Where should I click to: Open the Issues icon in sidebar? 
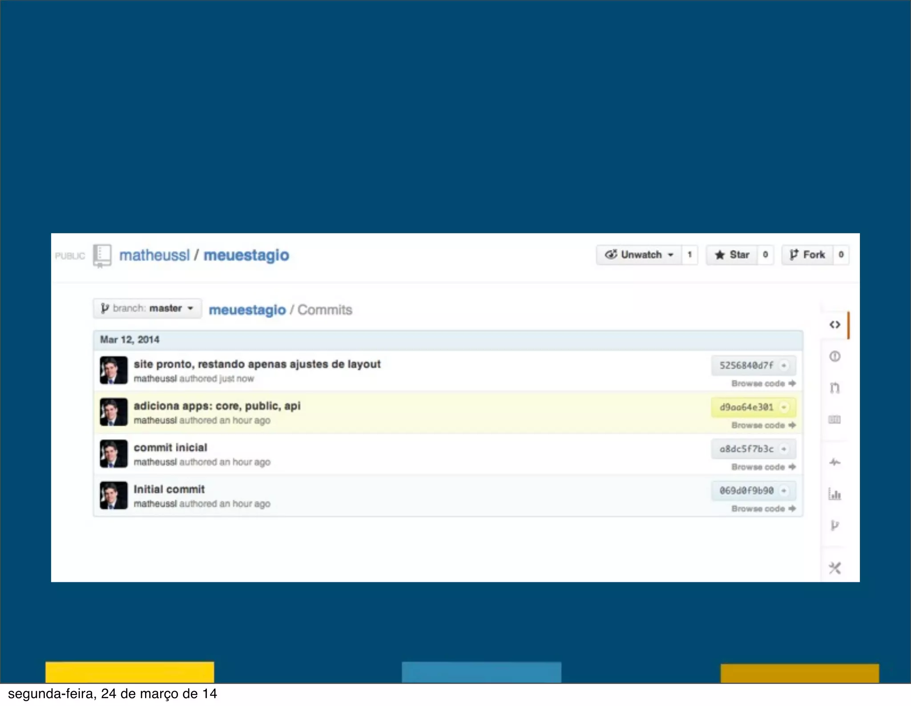(835, 356)
